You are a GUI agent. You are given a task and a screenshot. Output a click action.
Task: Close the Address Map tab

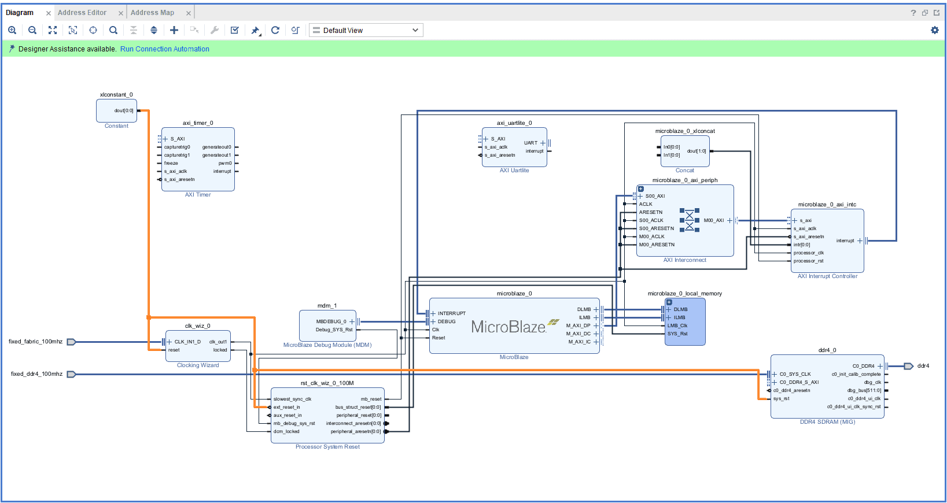point(188,13)
